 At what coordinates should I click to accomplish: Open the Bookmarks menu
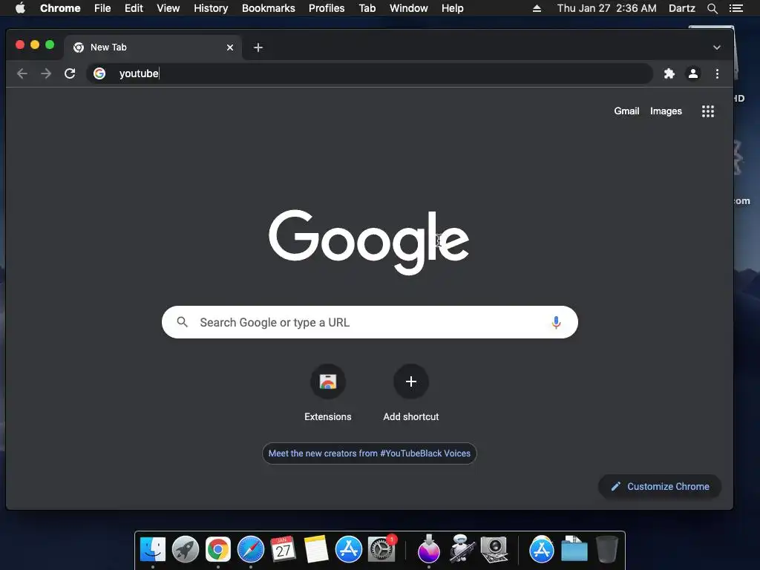(x=269, y=8)
